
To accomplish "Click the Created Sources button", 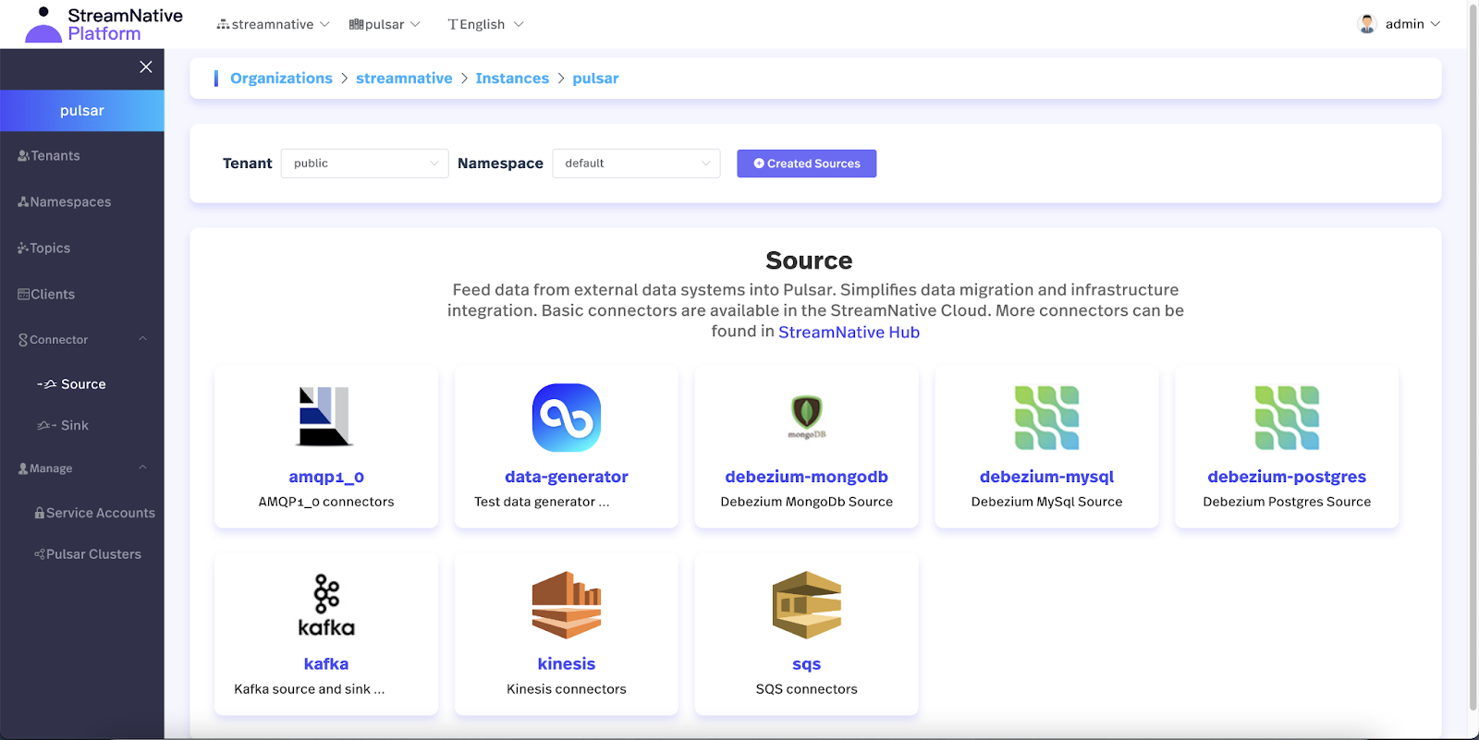I will click(x=806, y=164).
